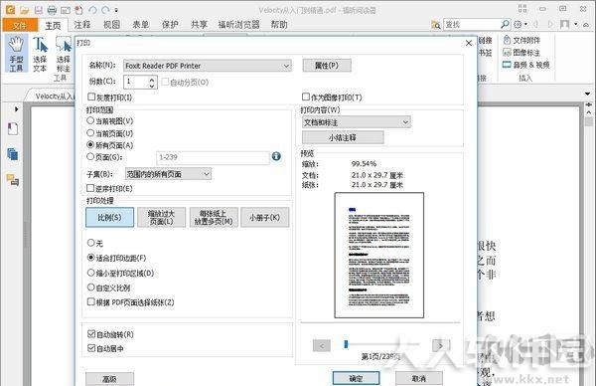The width and height of the screenshot is (596, 386).
Task: Click the previous search result arrow
Action: tap(536, 24)
